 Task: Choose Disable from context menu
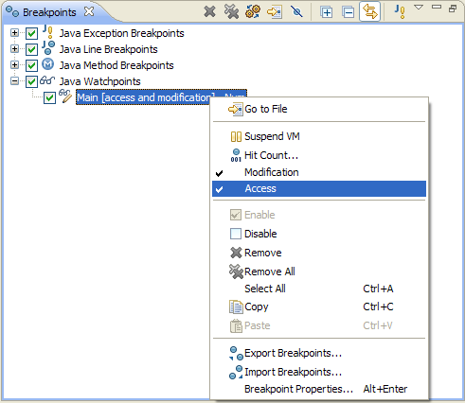coord(319,234)
